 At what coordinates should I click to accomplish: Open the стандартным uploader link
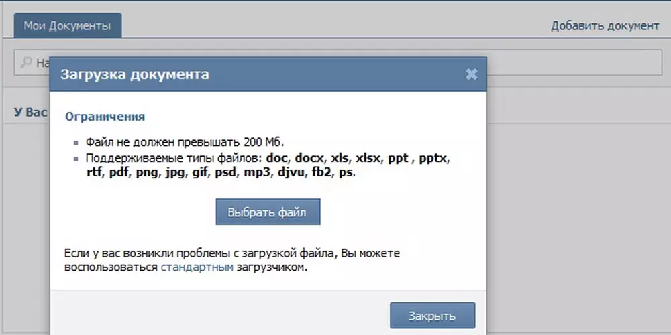pyautogui.click(x=197, y=267)
